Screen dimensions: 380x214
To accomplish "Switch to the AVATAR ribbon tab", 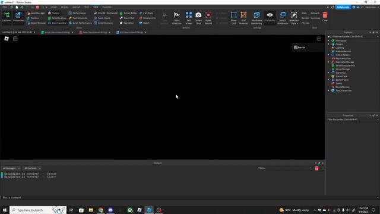I will pyautogui.click(x=76, y=7).
